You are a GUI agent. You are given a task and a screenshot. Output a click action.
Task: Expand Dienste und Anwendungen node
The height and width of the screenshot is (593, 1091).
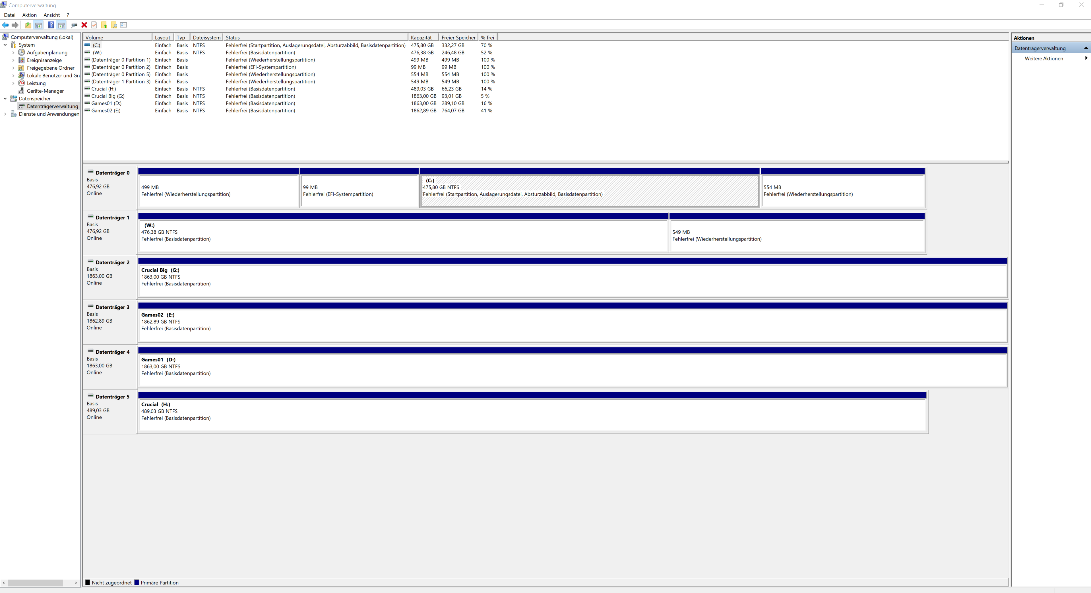[5, 114]
